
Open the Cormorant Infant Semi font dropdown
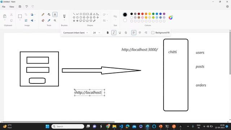click(75, 32)
